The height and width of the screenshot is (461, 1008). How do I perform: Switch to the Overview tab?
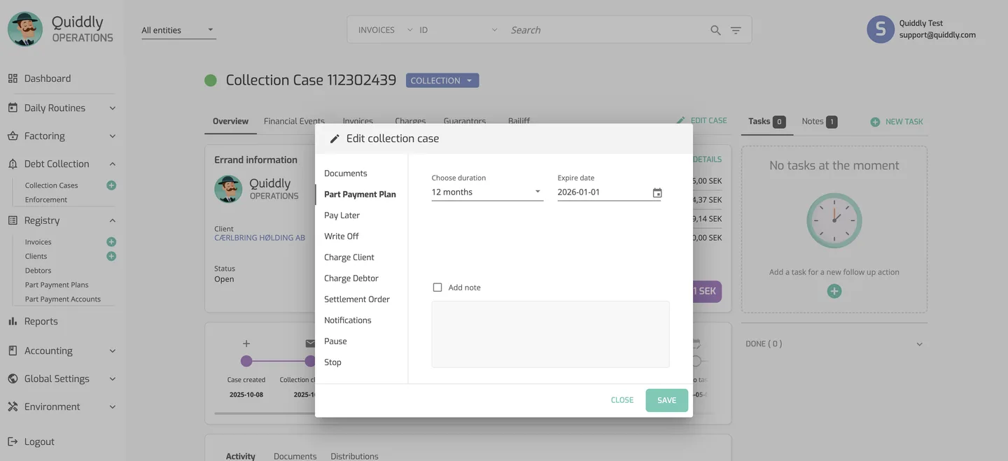tap(230, 121)
